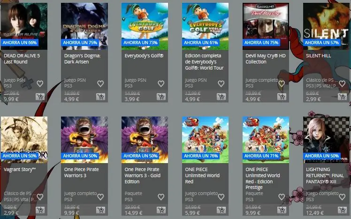Add One Piece Pirate Warriors 3 to cart

[100, 210]
